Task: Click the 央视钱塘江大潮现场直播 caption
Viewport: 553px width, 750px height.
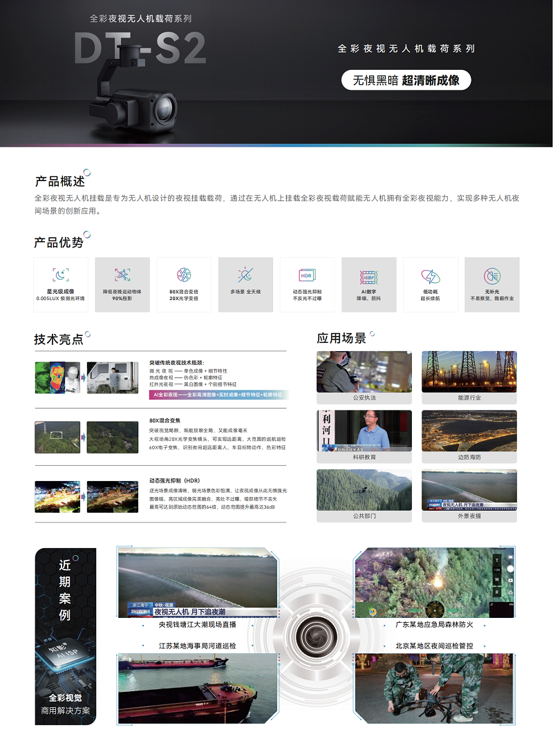Action: coord(198,624)
